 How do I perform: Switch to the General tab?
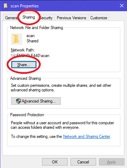coord(11,18)
